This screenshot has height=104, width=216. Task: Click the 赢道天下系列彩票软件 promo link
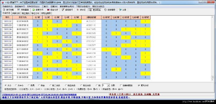coord(66,97)
